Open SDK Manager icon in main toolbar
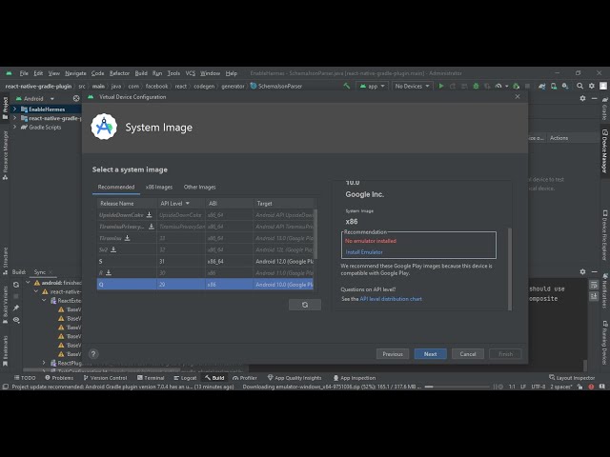Image resolution: width=610 pixels, height=457 pixels. coord(565,86)
